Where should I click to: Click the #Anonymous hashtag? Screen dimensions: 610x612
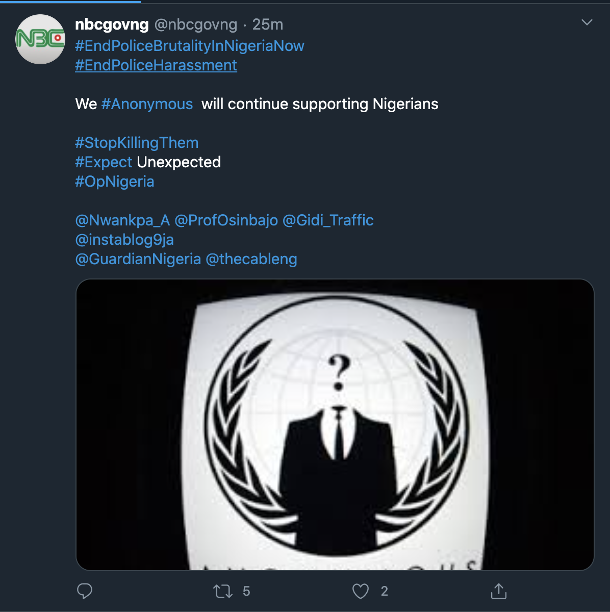coord(147,104)
